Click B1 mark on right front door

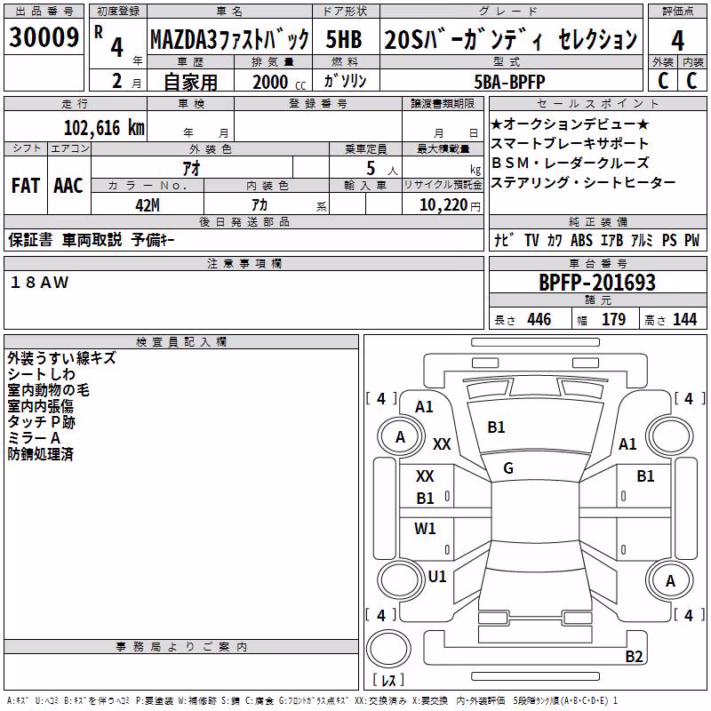[645, 476]
